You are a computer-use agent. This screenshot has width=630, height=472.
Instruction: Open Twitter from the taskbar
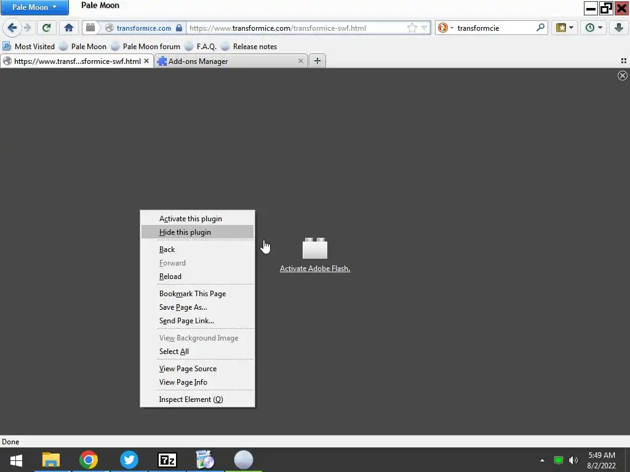click(129, 460)
